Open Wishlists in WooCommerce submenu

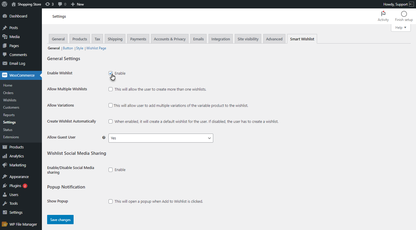10,100
